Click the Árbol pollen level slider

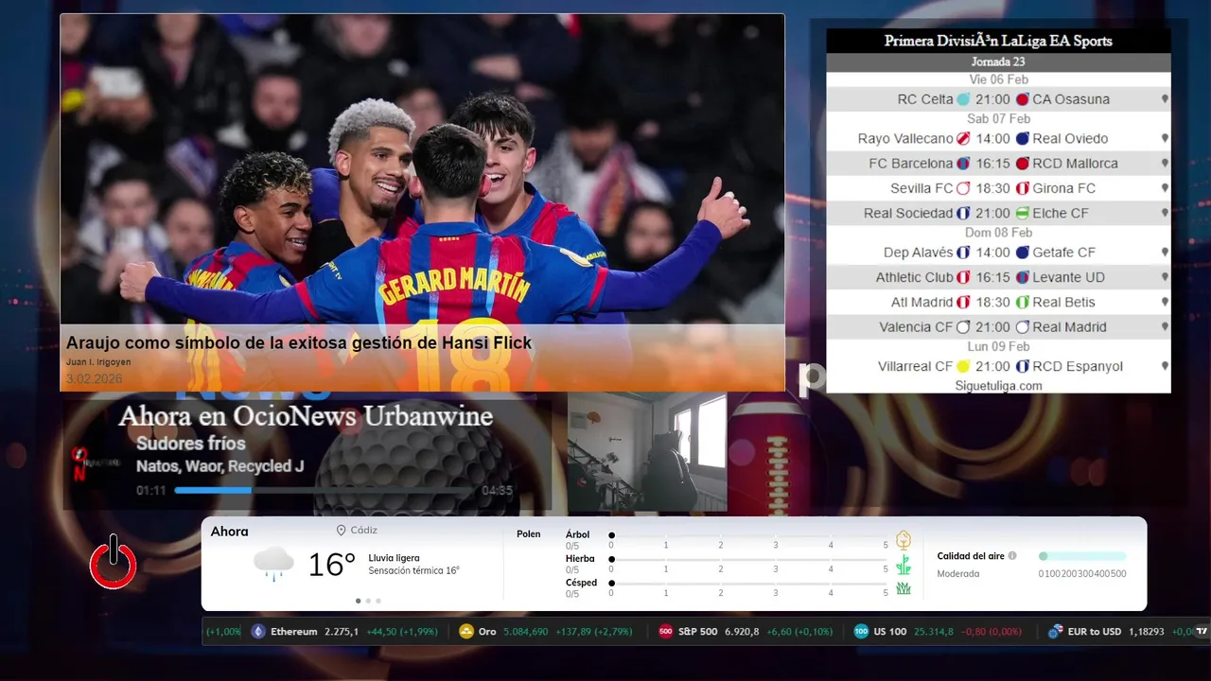click(748, 535)
